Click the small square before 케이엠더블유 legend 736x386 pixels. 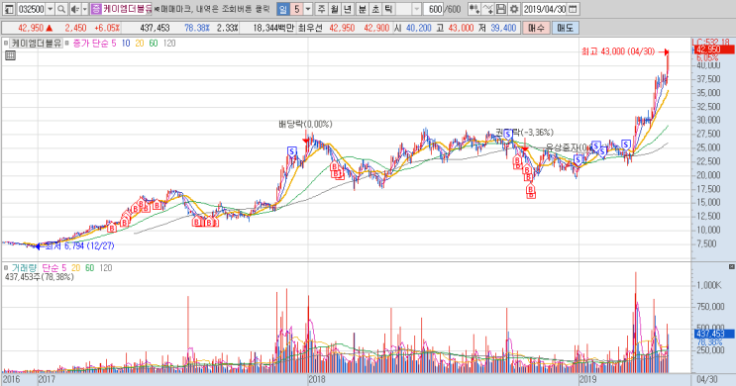coord(6,44)
